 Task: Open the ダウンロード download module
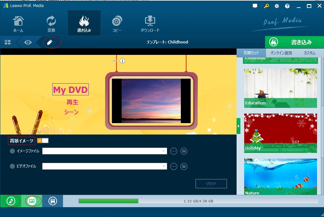[x=150, y=23]
